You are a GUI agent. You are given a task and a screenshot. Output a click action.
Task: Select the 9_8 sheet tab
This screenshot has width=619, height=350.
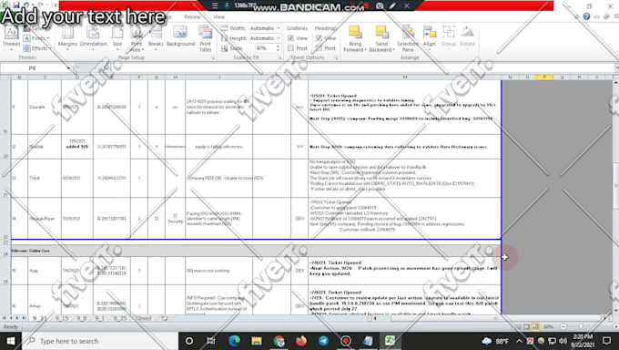point(82,318)
